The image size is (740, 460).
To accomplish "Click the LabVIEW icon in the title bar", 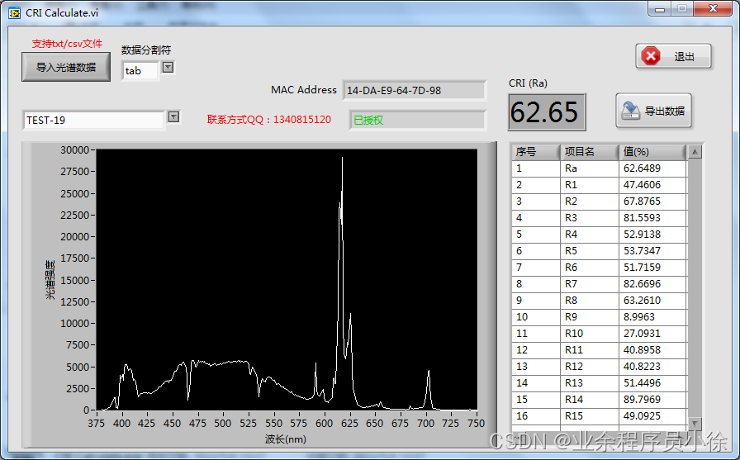I will [14, 12].
